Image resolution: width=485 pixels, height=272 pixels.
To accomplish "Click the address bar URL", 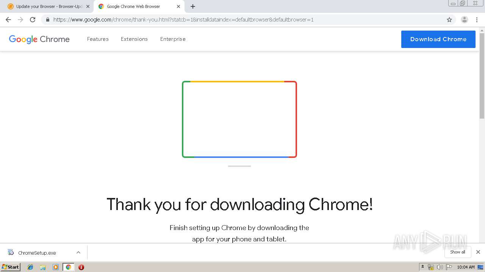I will tap(183, 20).
